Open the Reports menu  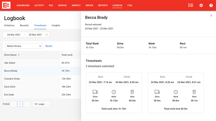103,5
